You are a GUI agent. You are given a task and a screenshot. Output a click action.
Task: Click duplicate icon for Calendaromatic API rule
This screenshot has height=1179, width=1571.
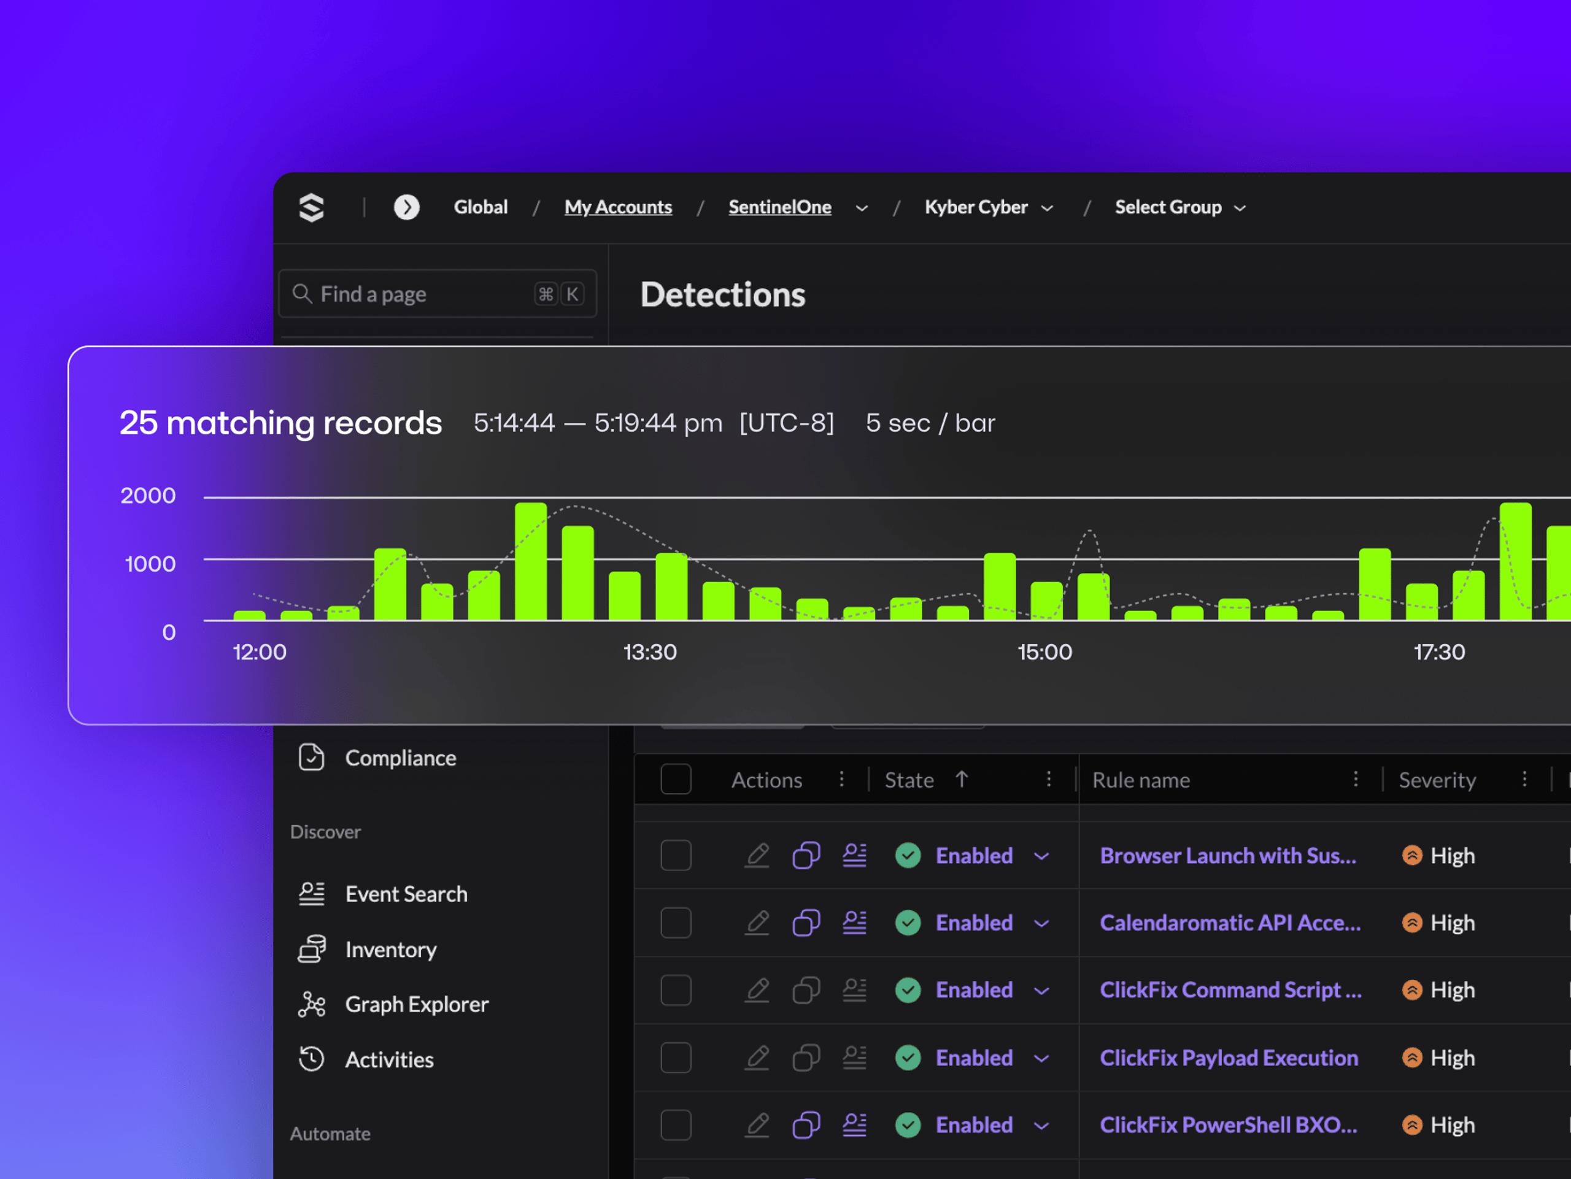[806, 923]
